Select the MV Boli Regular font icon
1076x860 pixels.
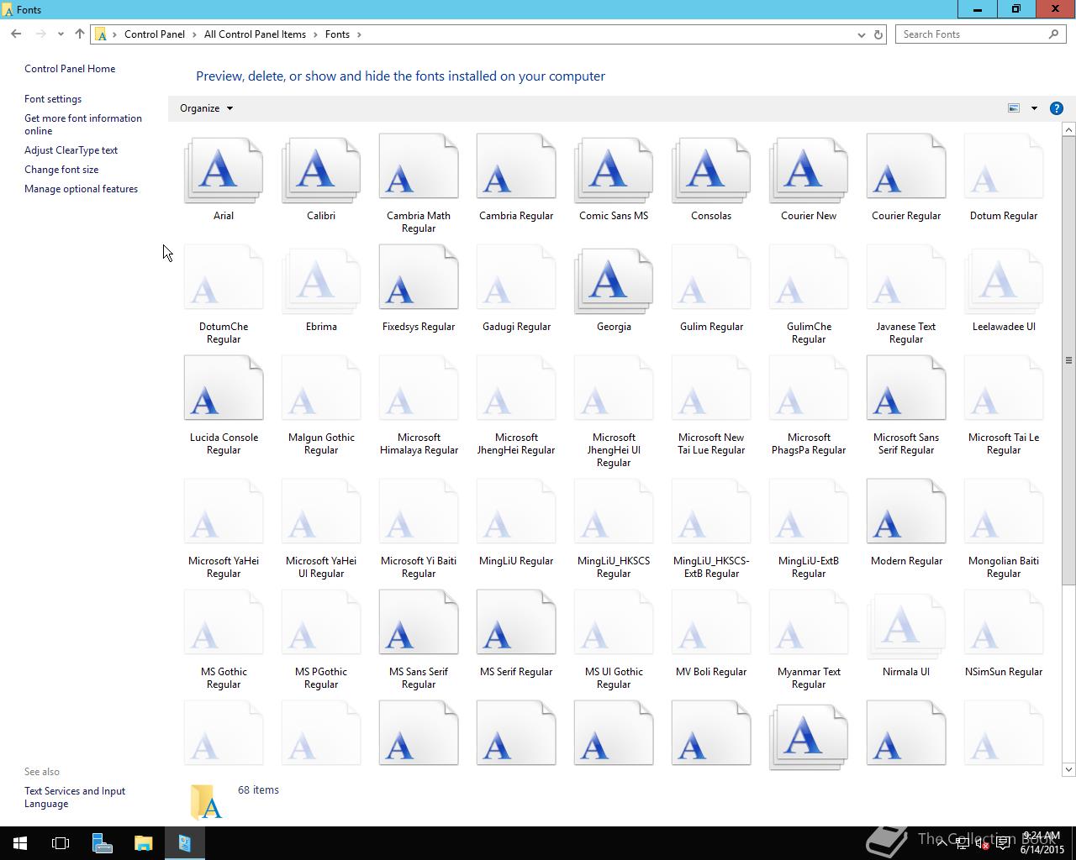(x=711, y=622)
